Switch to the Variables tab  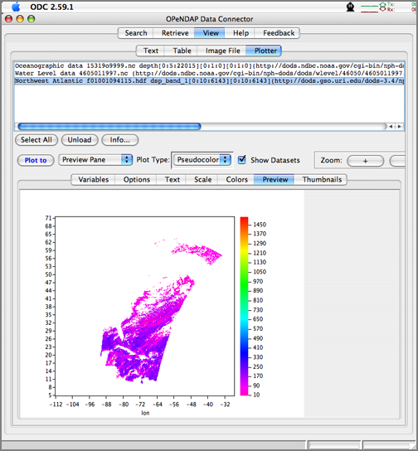93,179
